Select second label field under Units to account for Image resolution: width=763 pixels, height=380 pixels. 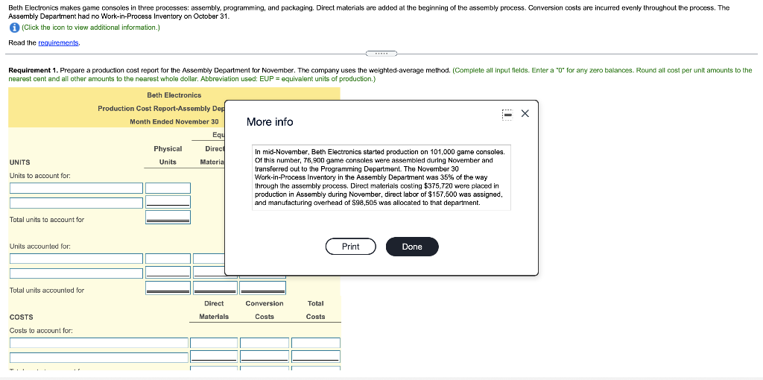click(x=77, y=203)
